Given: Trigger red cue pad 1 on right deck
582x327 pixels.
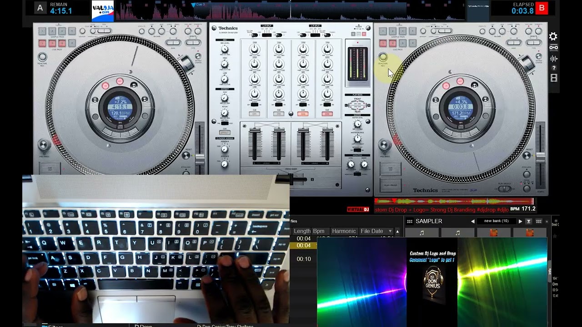Looking at the screenshot, I should (383, 43).
